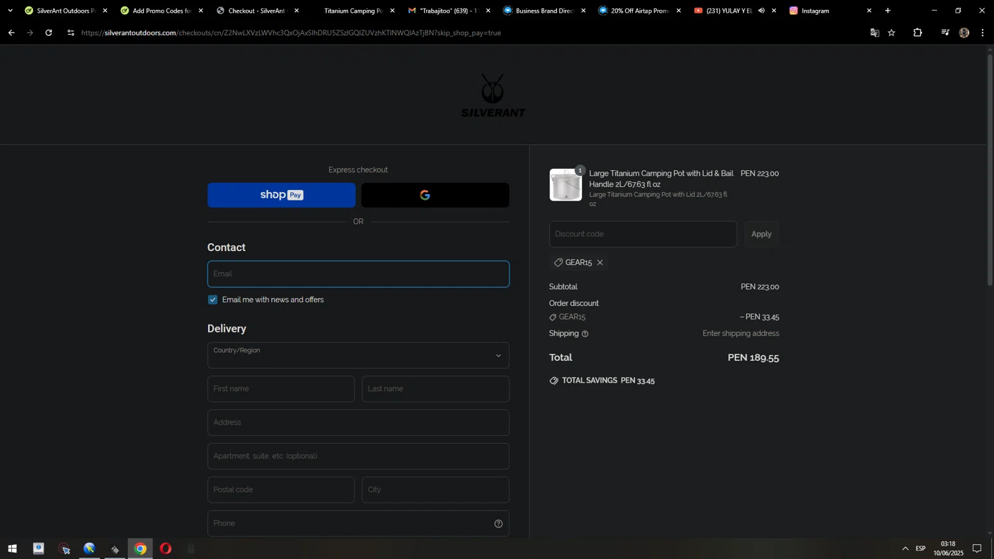Image resolution: width=994 pixels, height=559 pixels.
Task: Open the Extensions puzzle icon
Action: (x=918, y=32)
